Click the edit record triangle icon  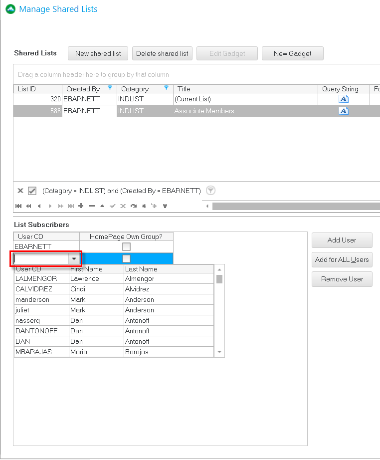[102, 206]
